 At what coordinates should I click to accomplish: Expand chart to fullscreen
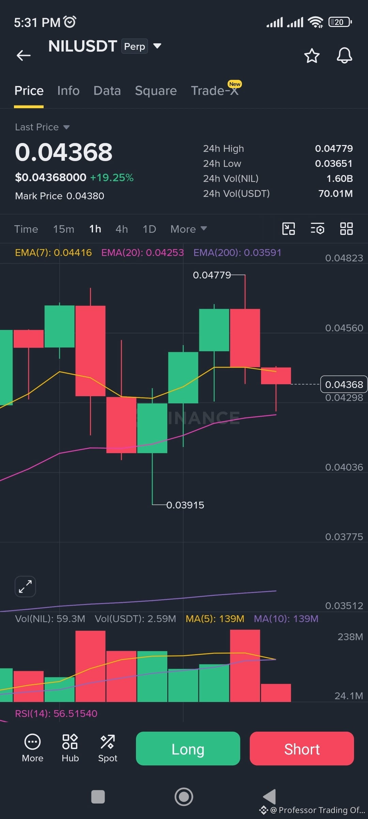[x=25, y=587]
